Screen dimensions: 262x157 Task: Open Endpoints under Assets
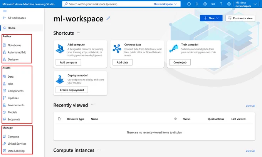coord(14,119)
